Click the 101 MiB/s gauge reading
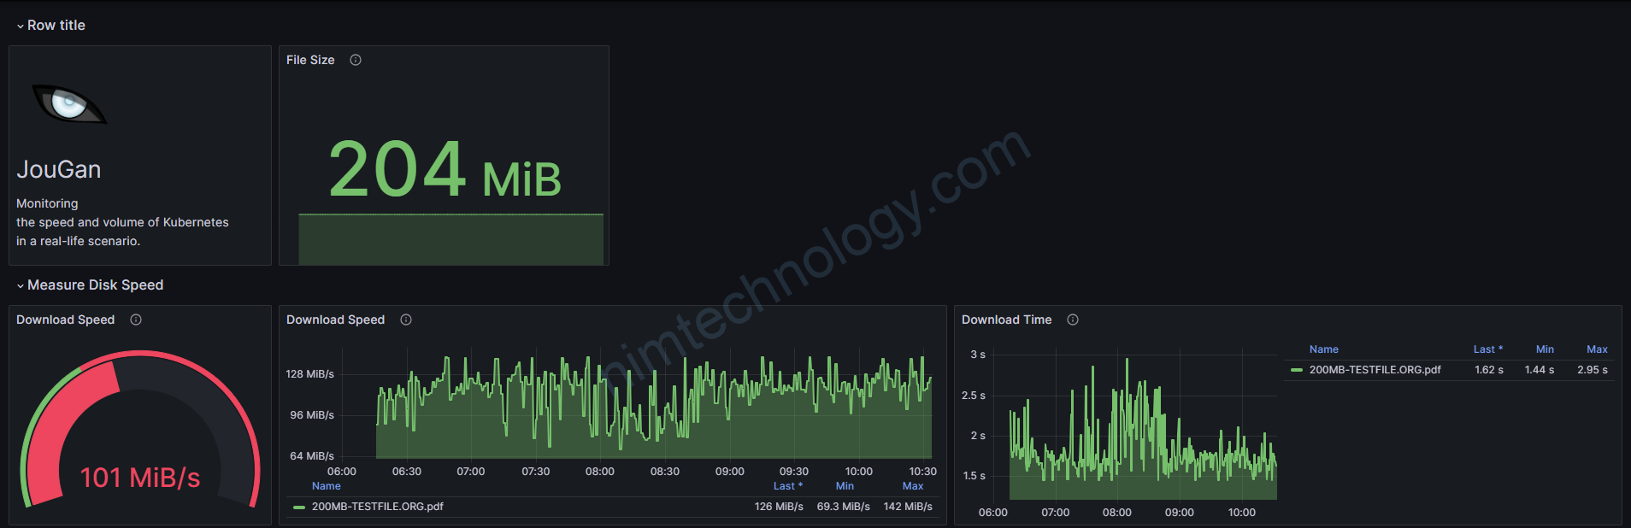Screen dimensions: 1631x528 (140, 478)
